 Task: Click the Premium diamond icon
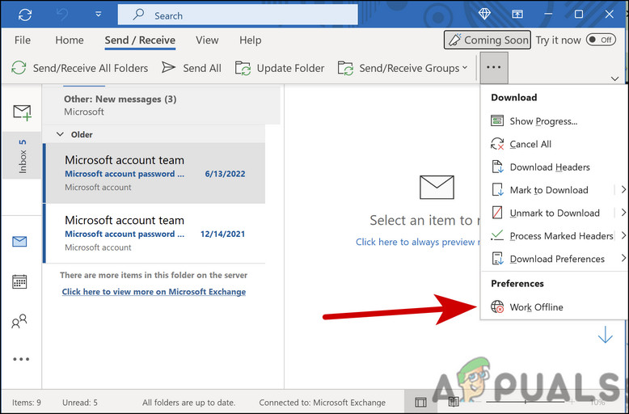[x=484, y=14]
